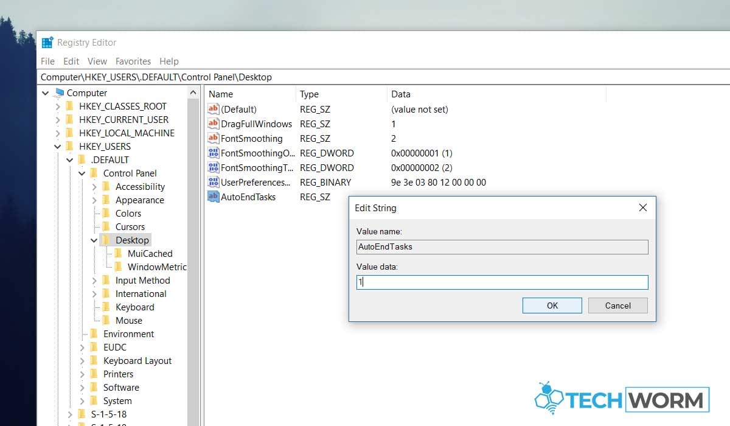
Task: Select the (Default) string value icon
Action: (213, 110)
